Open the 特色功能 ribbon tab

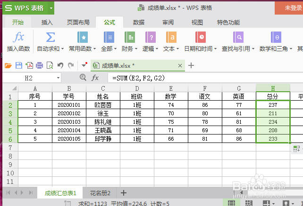228,22
